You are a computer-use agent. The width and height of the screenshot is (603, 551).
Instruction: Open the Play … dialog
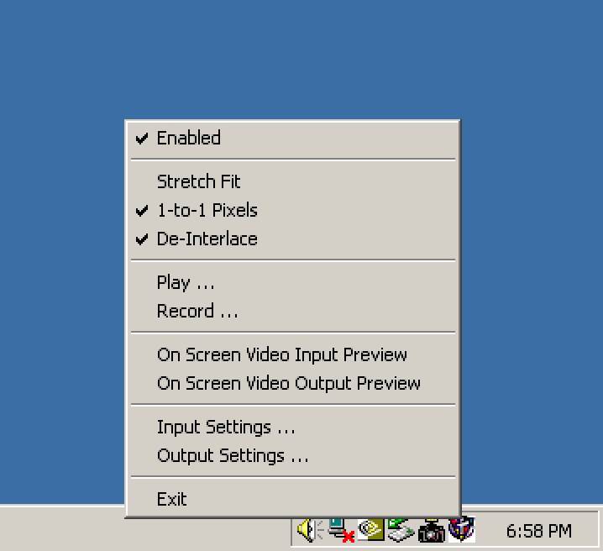coord(292,282)
